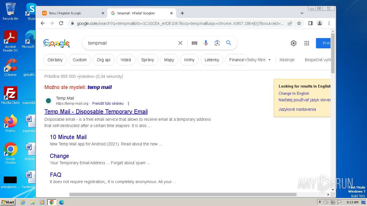Open the Chrome side panel icon
The image size is (367, 206).
(x=310, y=23)
